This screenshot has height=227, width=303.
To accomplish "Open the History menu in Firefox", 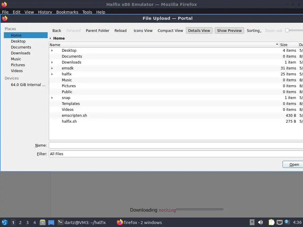I will coord(45,12).
